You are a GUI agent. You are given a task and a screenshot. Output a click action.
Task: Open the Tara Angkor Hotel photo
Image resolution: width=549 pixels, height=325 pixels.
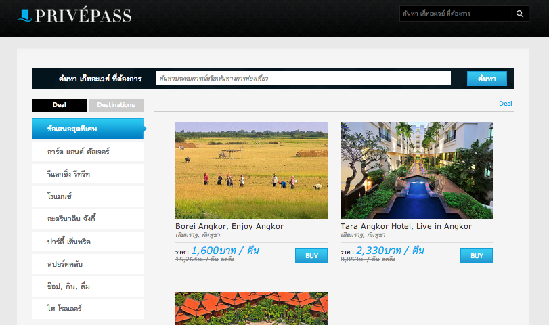coord(416,170)
